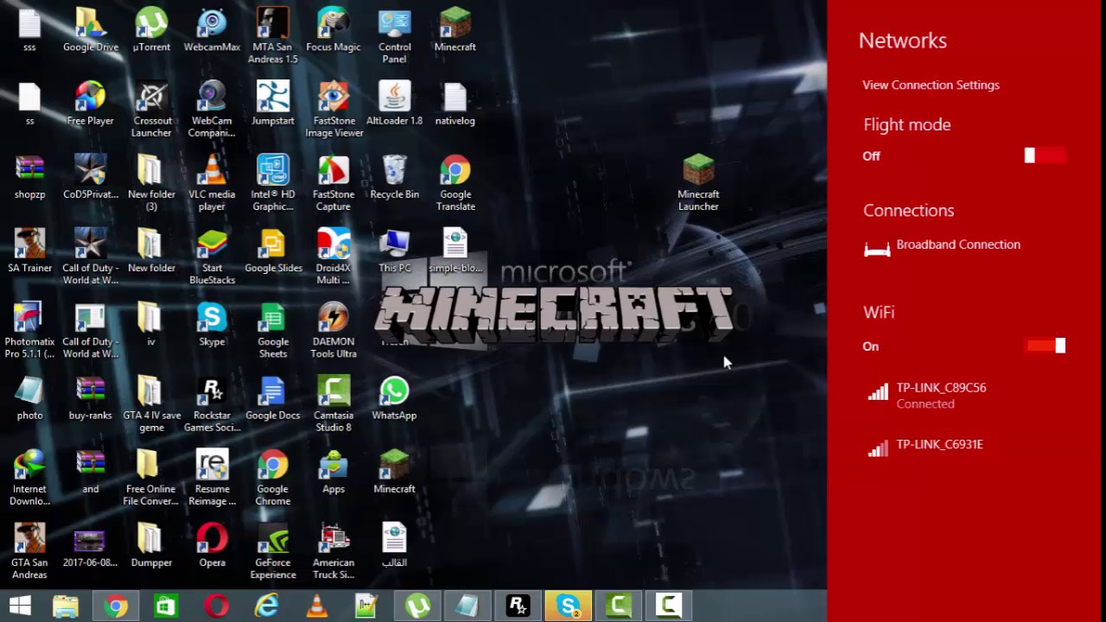Open the Dumpper folder

[151, 545]
